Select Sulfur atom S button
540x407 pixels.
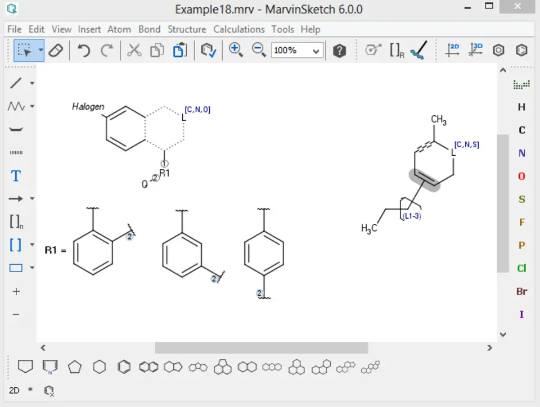tap(521, 199)
